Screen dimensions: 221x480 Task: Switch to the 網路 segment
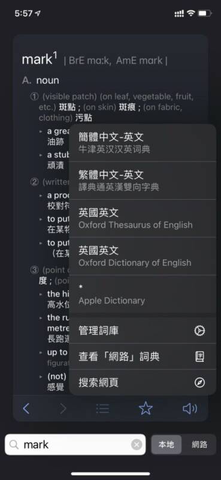point(199,445)
